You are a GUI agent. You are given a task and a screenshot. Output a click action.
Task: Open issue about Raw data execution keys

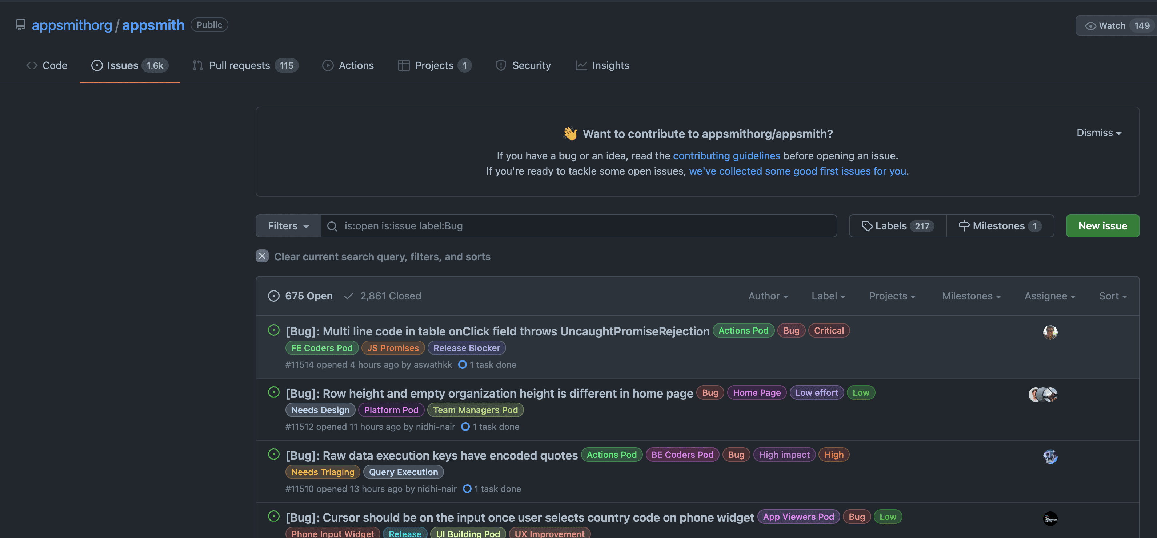(432, 456)
